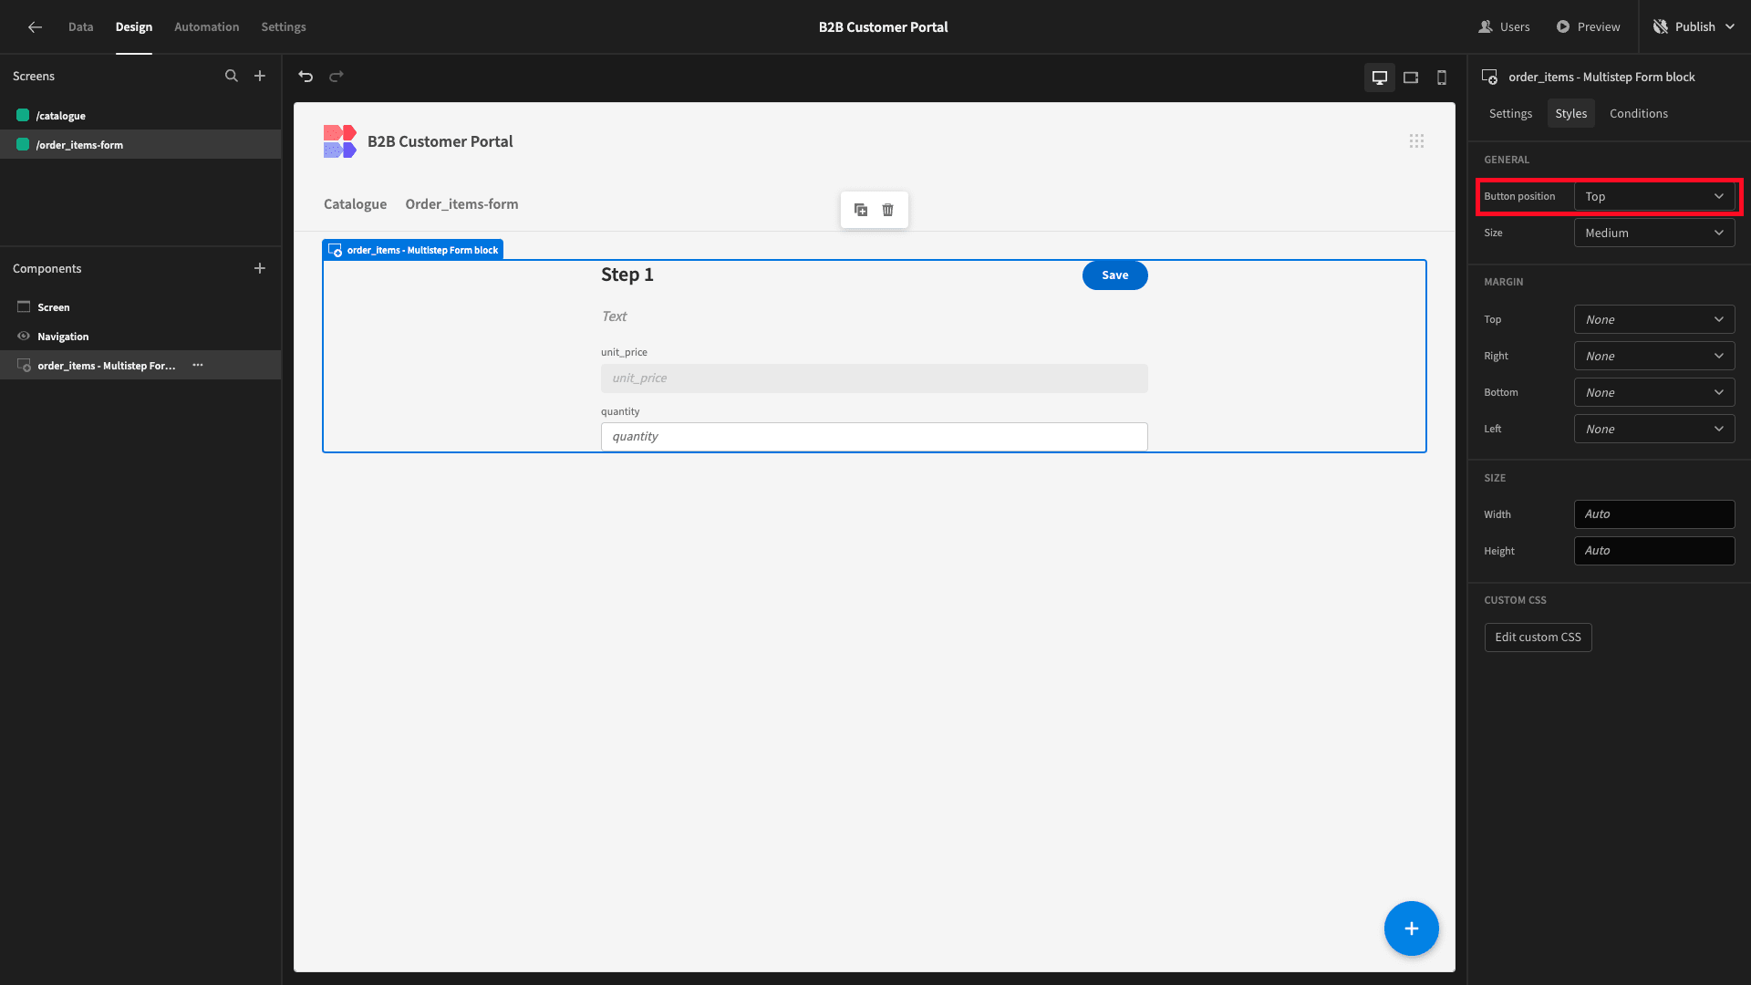Image resolution: width=1751 pixels, height=985 pixels.
Task: Expand the Publish dropdown
Action: tap(1730, 27)
